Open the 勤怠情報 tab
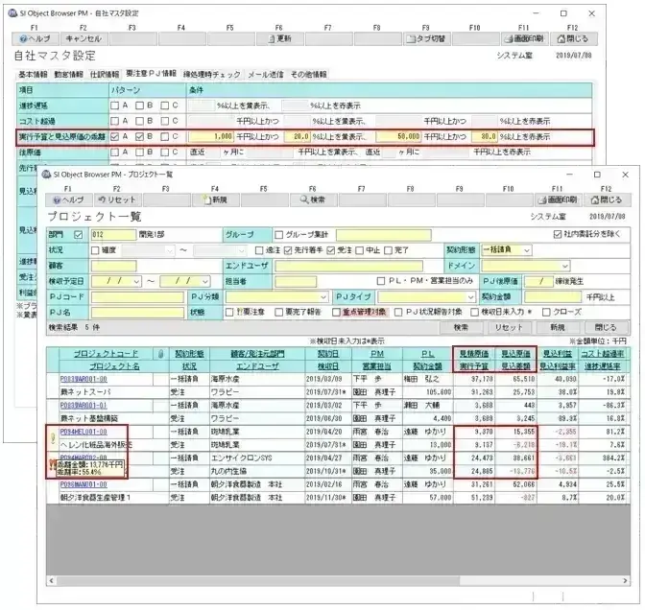Screen dimensions: 645x610 (x=69, y=75)
